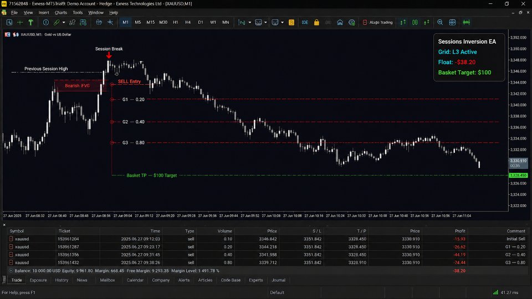Sort trades by the Ticket column header
This screenshot has height=299, width=532.
(x=64, y=231)
